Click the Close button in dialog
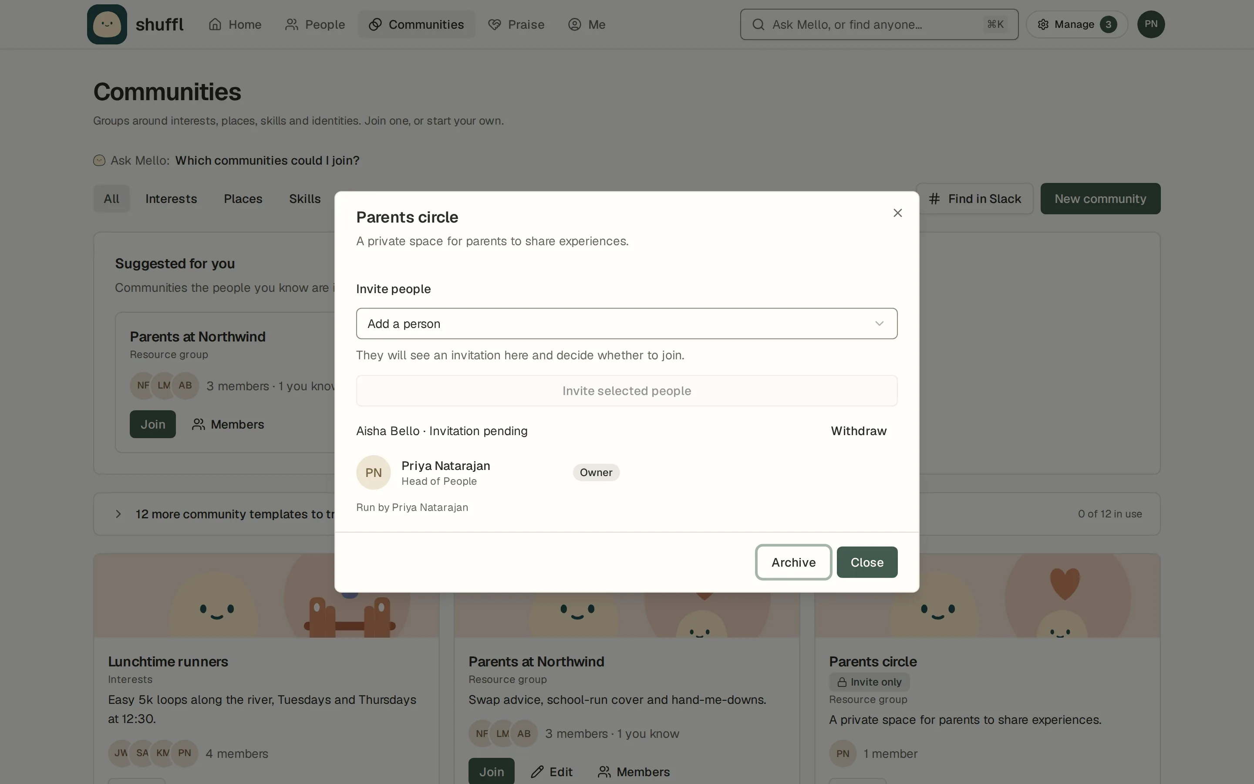 click(867, 562)
